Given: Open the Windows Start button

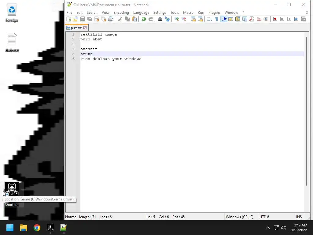Looking at the screenshot, I should point(10,228).
